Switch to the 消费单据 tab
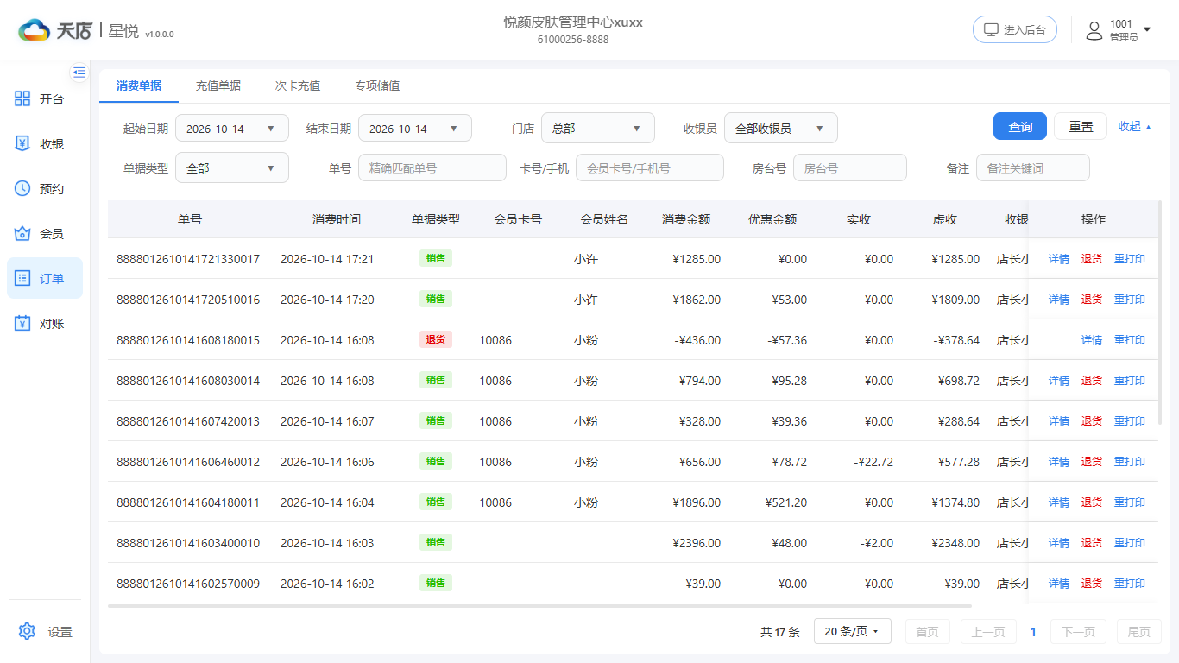 coord(139,85)
